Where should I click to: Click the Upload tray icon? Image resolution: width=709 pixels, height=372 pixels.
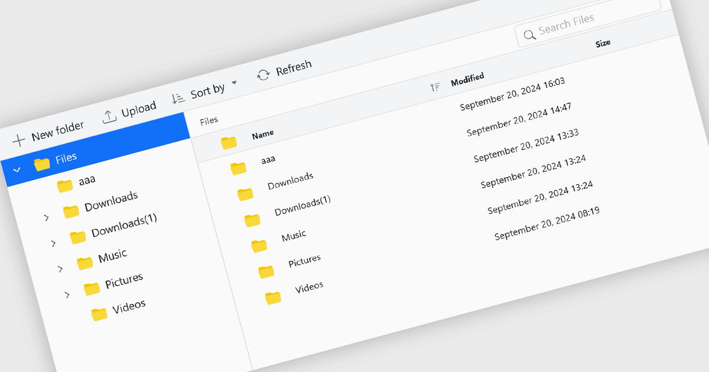pos(109,117)
